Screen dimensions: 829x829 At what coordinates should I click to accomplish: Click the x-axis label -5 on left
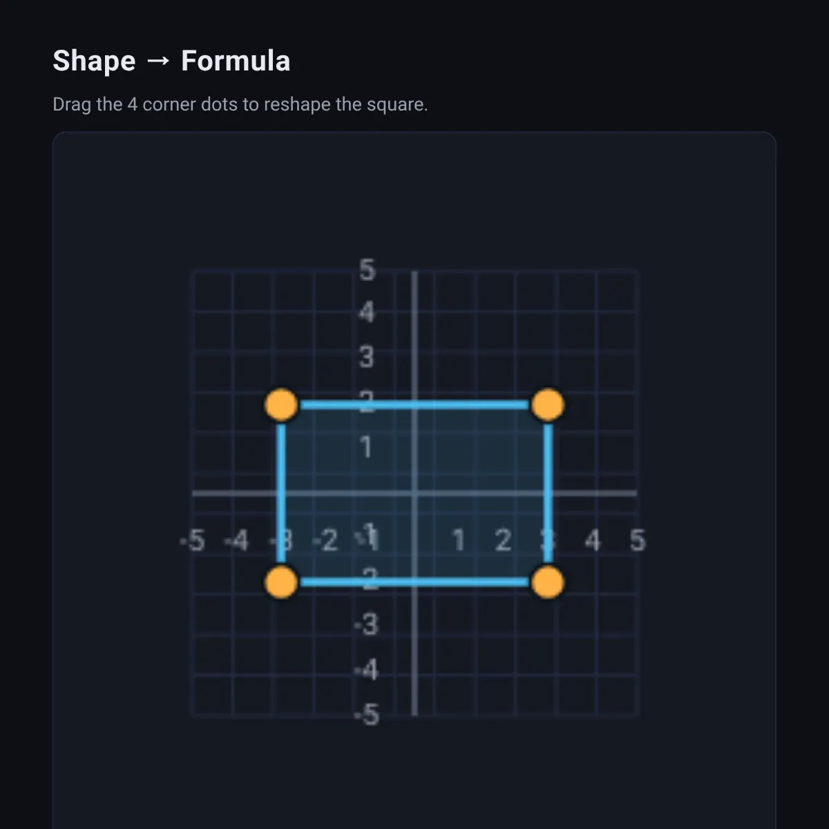coord(193,541)
